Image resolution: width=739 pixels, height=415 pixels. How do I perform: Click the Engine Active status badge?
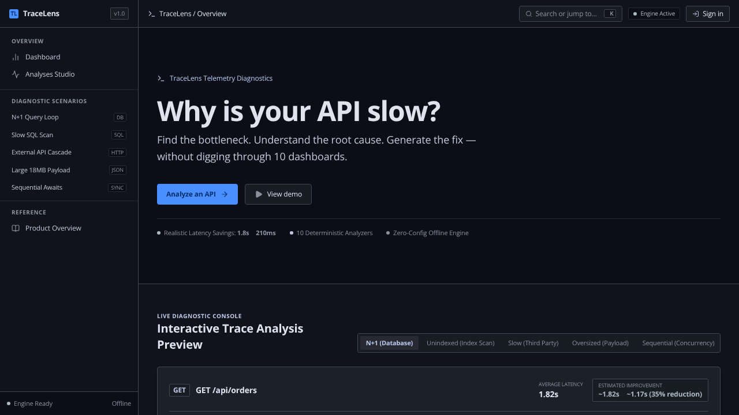coord(654,14)
